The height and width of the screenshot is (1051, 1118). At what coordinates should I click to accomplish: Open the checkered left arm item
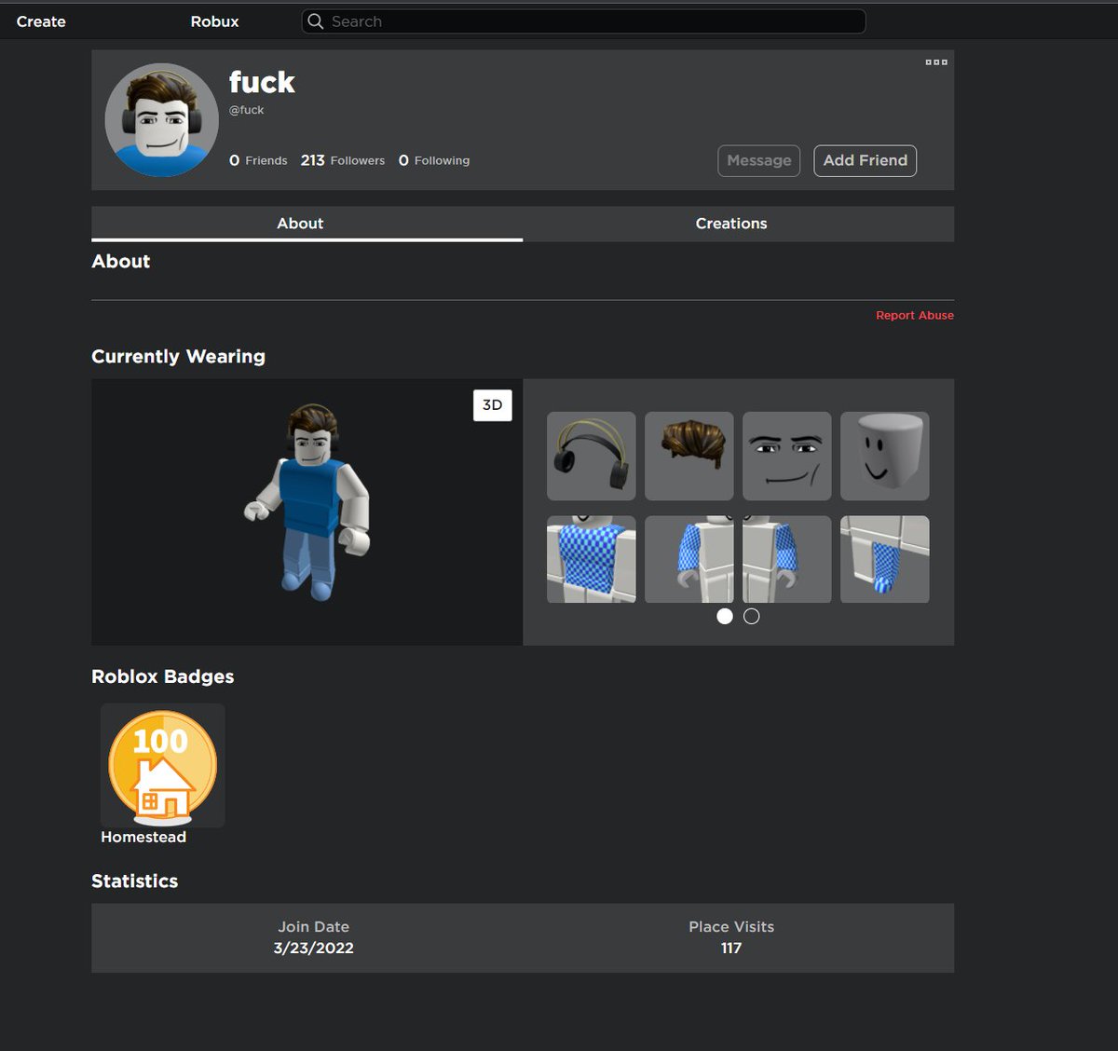pyautogui.click(x=689, y=559)
